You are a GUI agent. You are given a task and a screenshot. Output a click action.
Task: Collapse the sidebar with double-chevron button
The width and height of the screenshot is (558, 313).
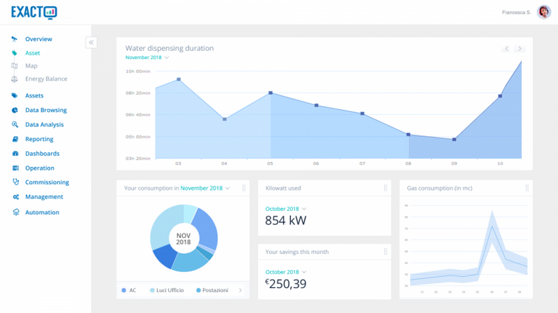91,42
